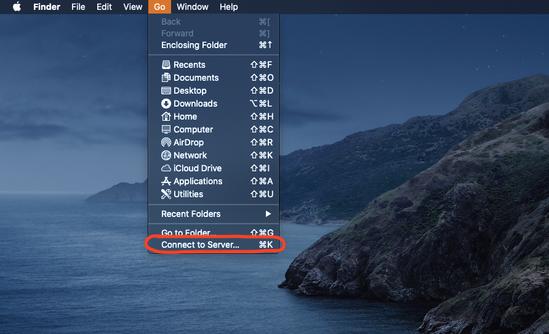
Task: Open the File menu
Action: point(78,7)
